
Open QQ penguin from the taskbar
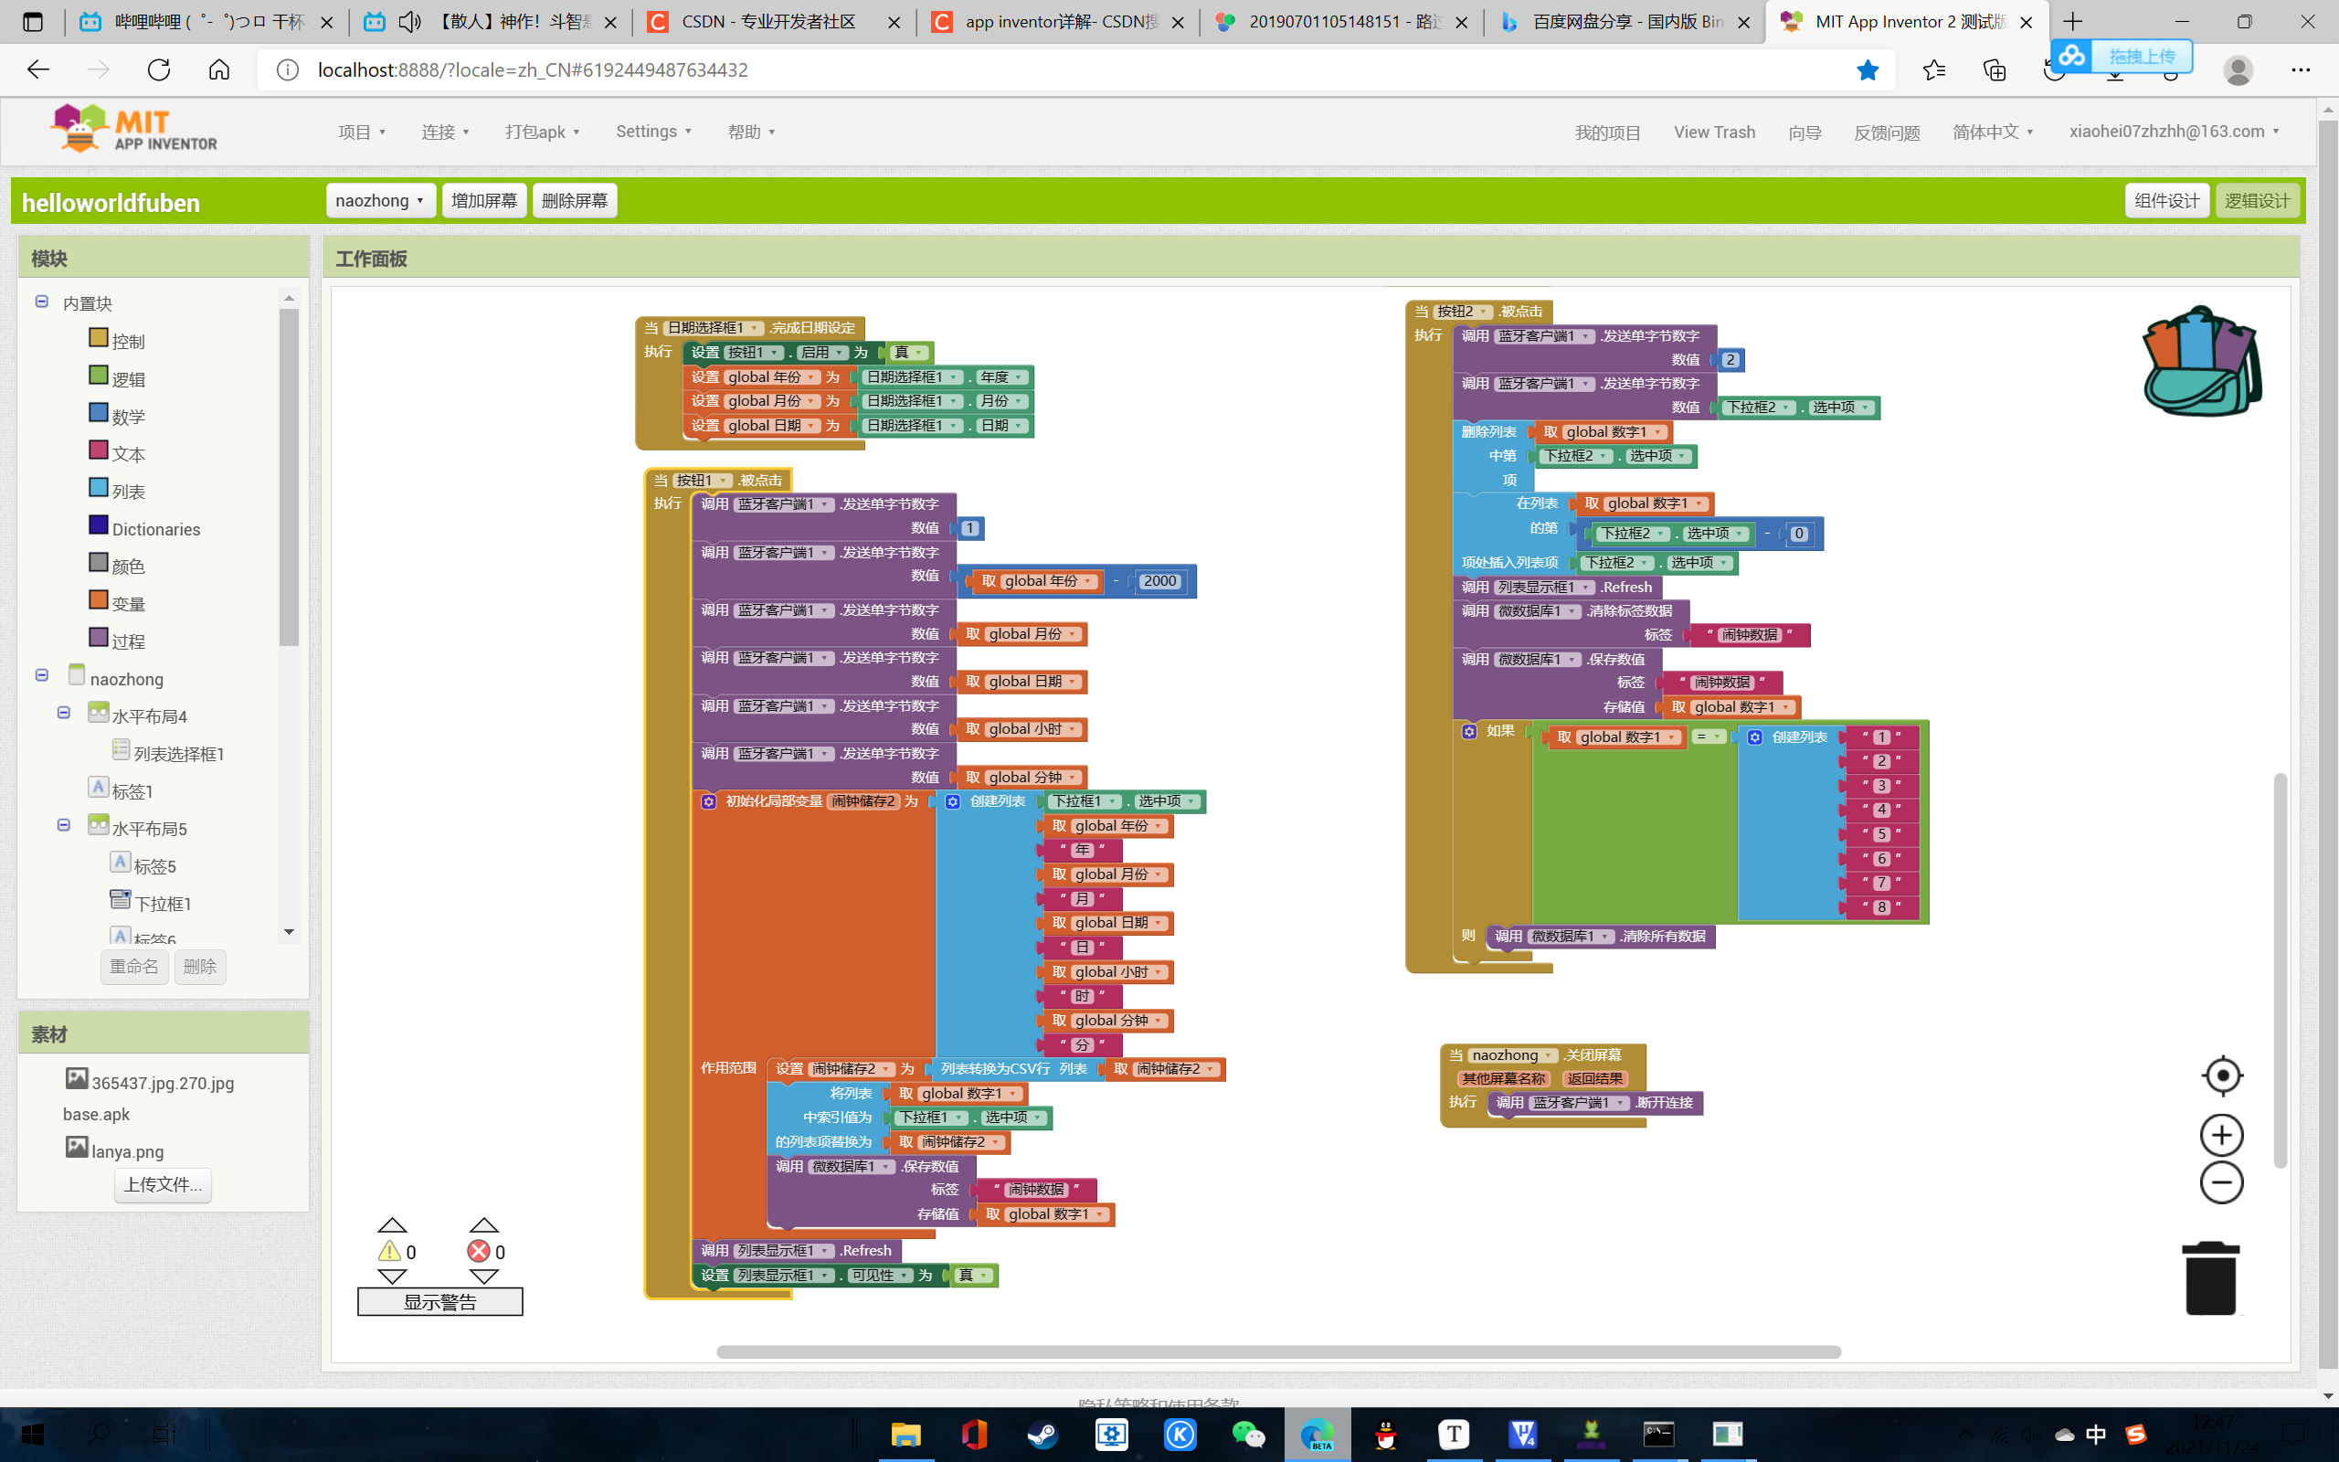pos(1386,1434)
